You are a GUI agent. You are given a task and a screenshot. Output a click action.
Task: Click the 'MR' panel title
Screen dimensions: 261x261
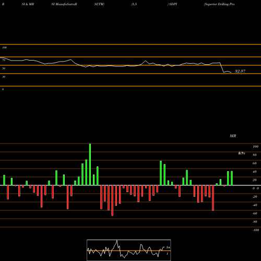pos(233,136)
